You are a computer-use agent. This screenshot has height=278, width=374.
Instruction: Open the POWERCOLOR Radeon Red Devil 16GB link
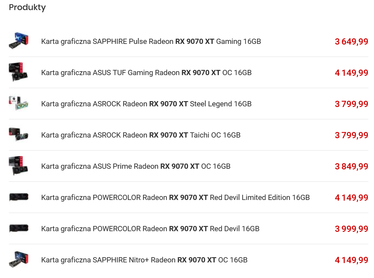coord(150,229)
